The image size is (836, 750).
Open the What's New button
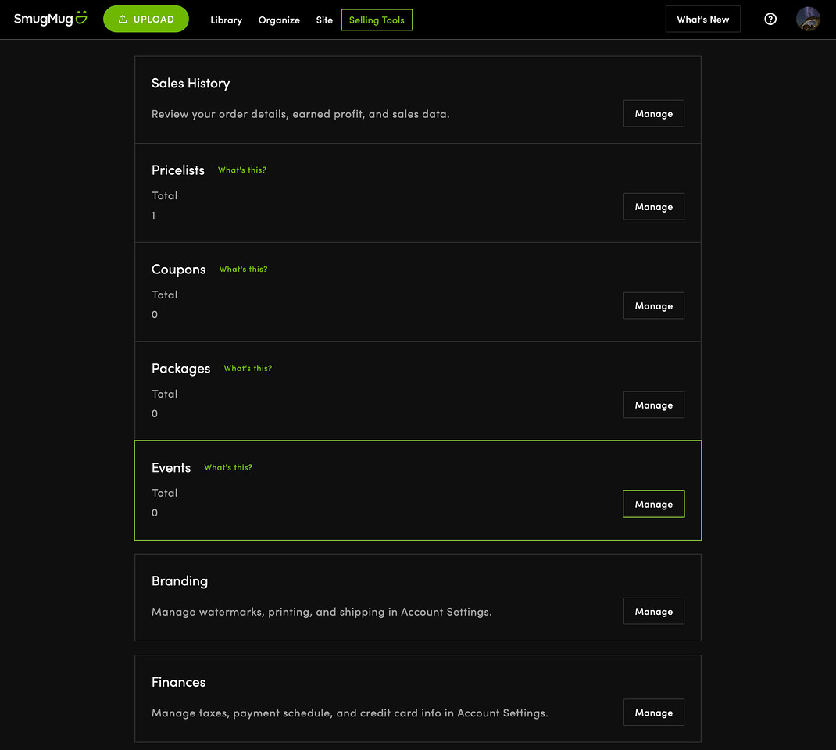pos(702,20)
